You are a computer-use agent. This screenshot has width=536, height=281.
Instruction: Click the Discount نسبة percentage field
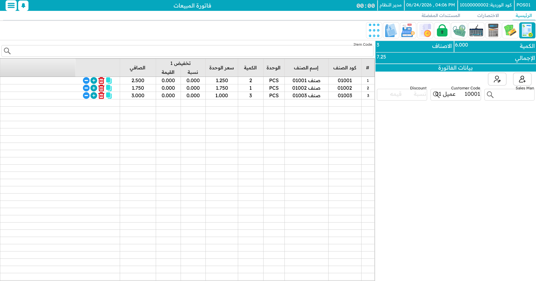pyautogui.click(x=420, y=94)
